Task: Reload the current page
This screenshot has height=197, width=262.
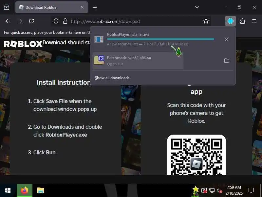Action: tap(31, 21)
